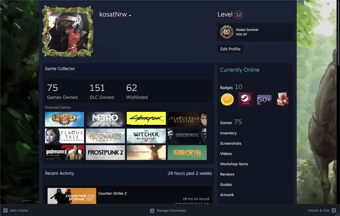Open the Counter-Strike 2 title link
This screenshot has width=340, height=216.
click(112, 193)
